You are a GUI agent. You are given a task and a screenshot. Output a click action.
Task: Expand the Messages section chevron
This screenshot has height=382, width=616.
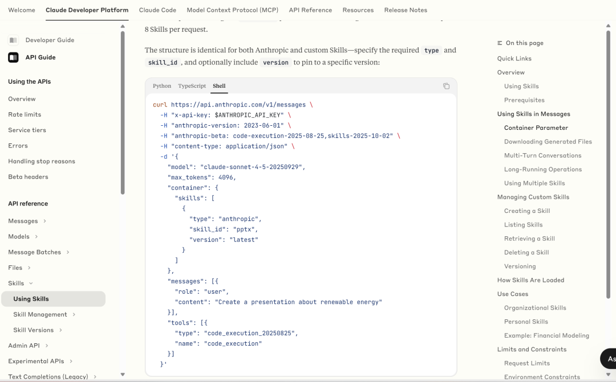point(45,221)
